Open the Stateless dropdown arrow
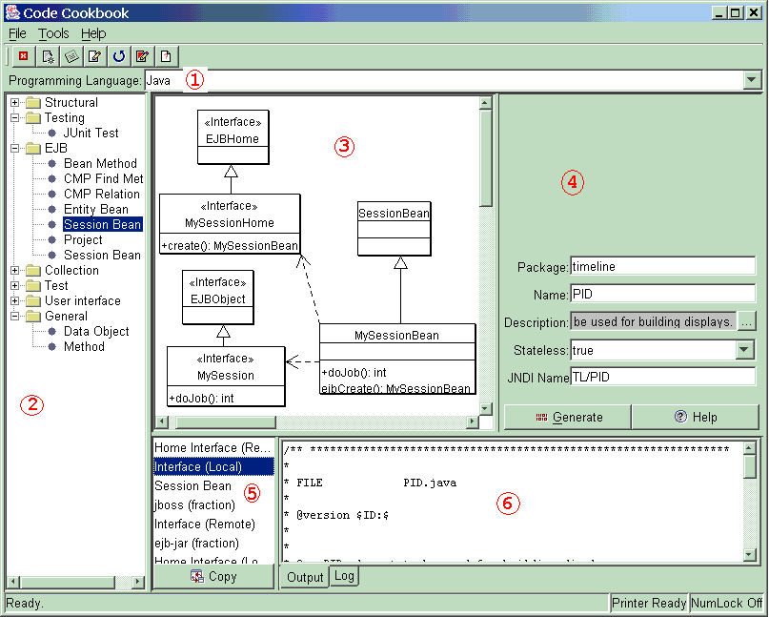This screenshot has width=769, height=617. click(x=744, y=350)
